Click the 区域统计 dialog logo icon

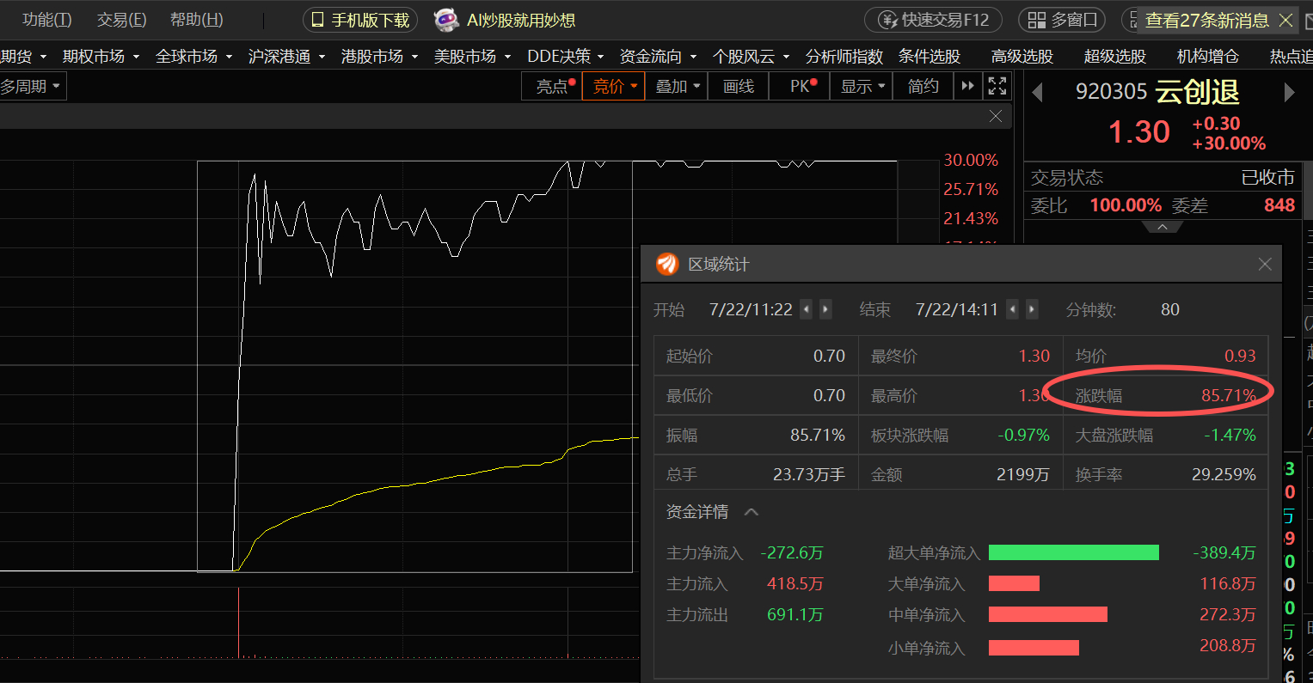tap(667, 265)
